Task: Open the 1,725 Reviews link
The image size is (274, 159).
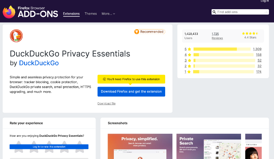Action: pyautogui.click(x=217, y=36)
